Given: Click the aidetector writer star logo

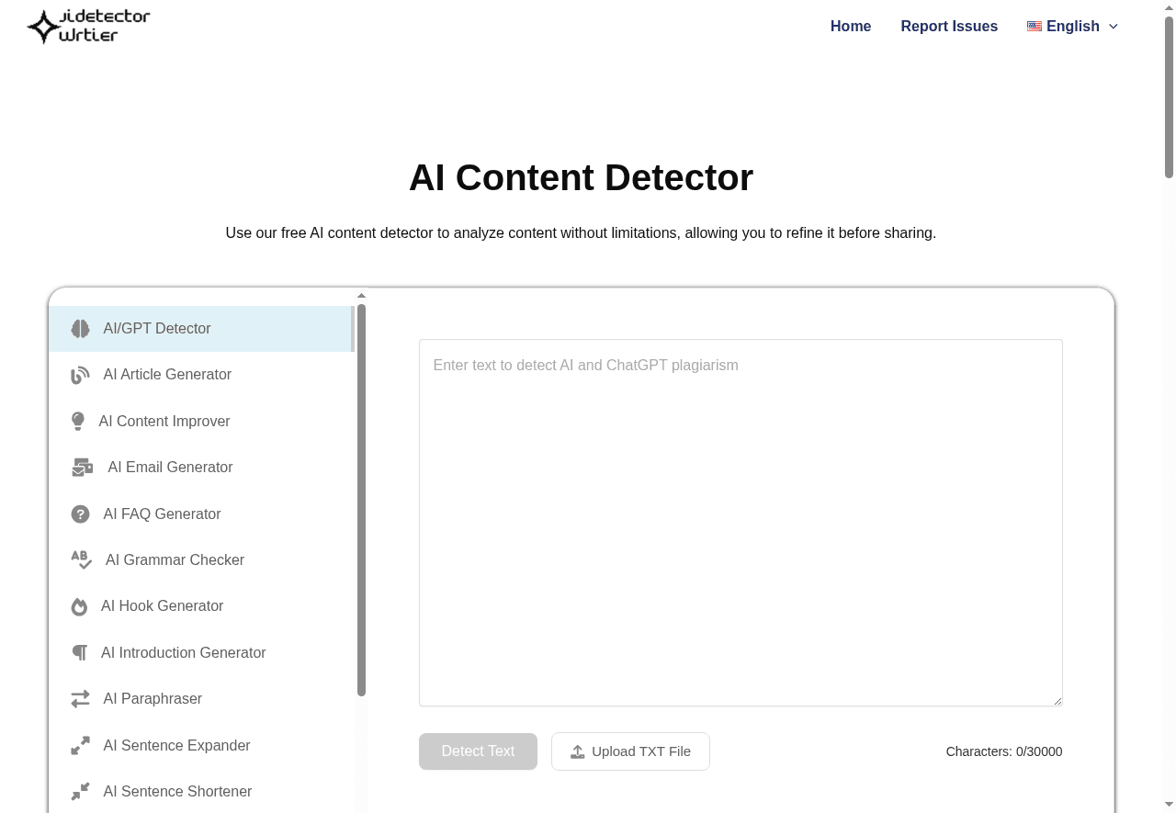Looking at the screenshot, I should click(41, 26).
